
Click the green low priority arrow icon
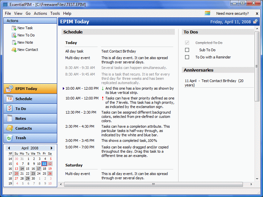pyautogui.click(x=103, y=89)
